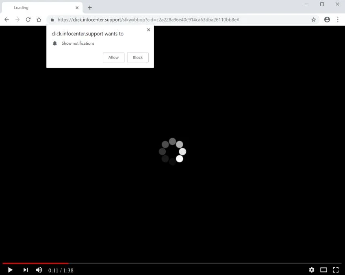
Task: Close the Loading tab
Action: (x=77, y=8)
